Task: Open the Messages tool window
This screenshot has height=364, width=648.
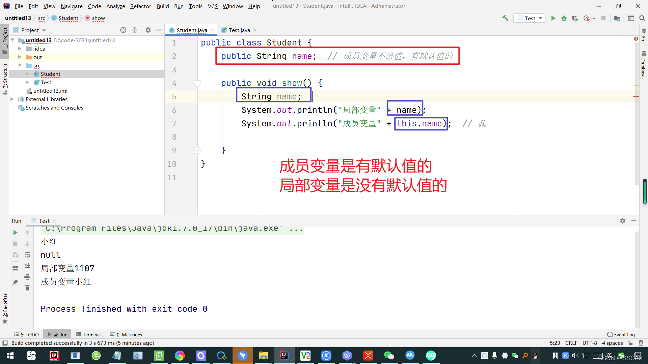Action: pos(126,334)
